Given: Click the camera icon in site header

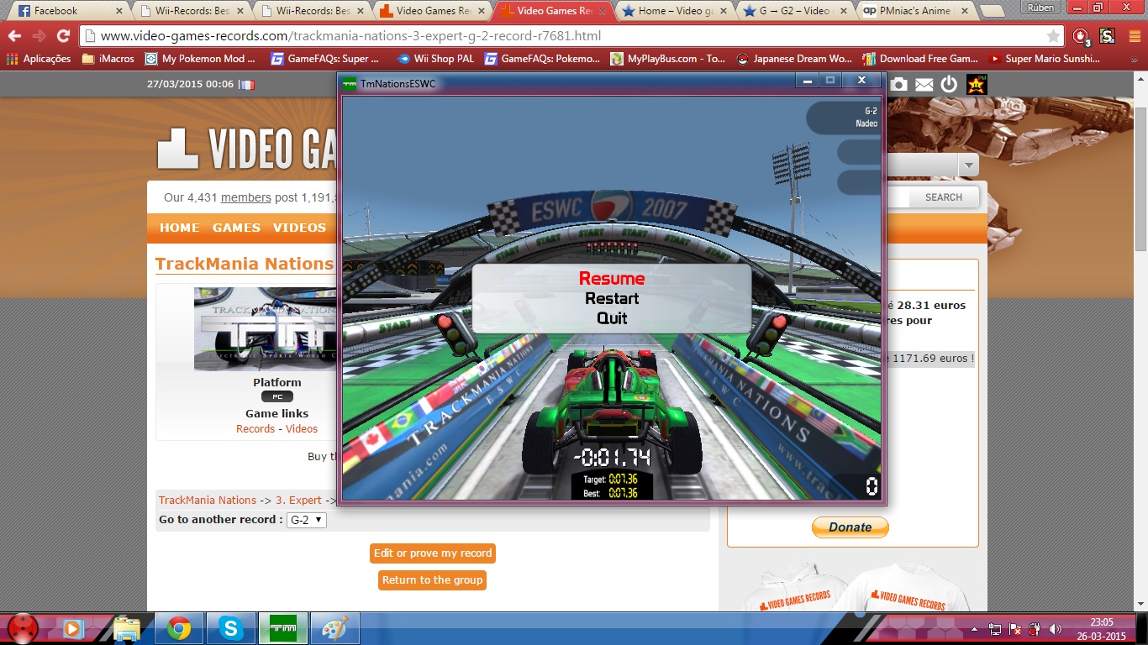Looking at the screenshot, I should click(899, 84).
